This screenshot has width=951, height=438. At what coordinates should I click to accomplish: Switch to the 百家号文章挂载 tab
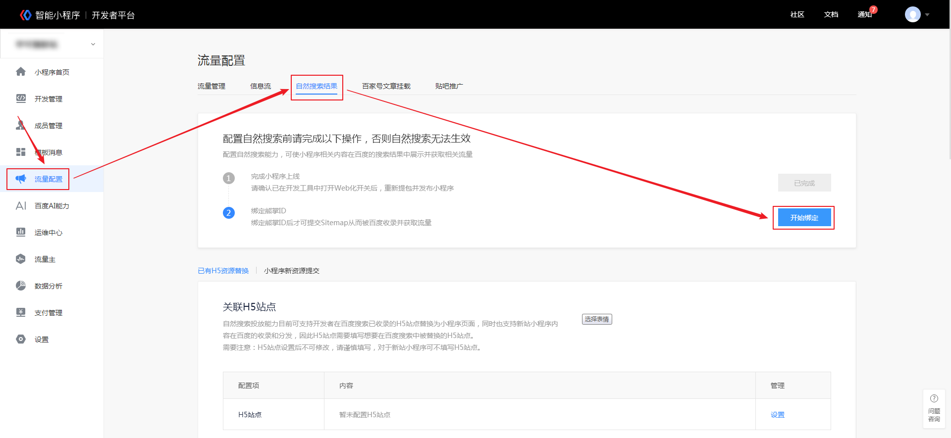click(386, 86)
